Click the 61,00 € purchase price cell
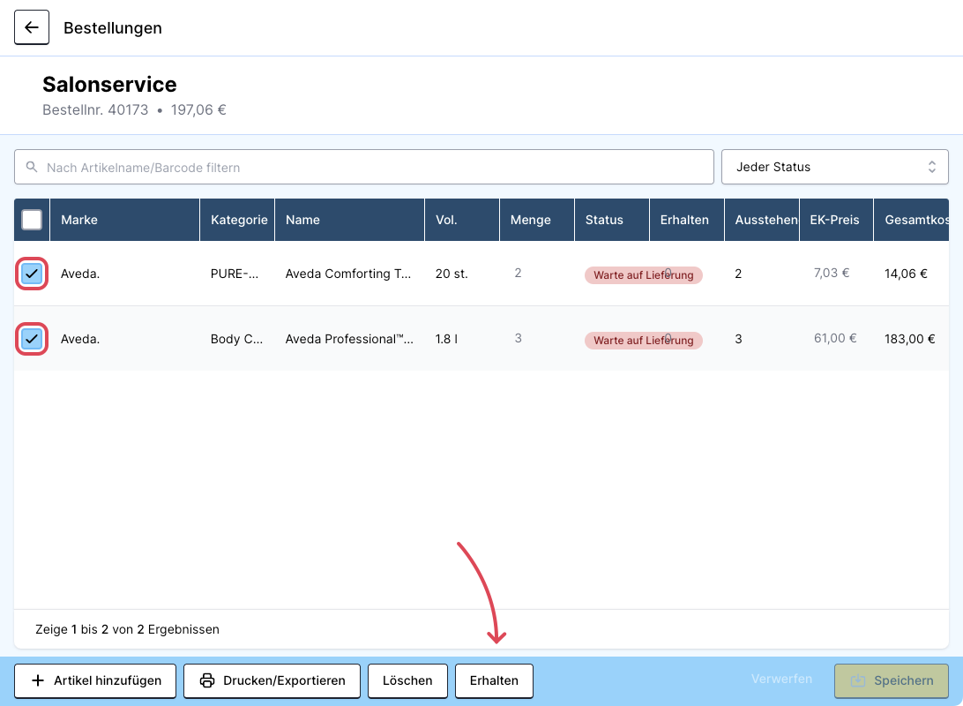Image resolution: width=963 pixels, height=706 pixels. (835, 338)
